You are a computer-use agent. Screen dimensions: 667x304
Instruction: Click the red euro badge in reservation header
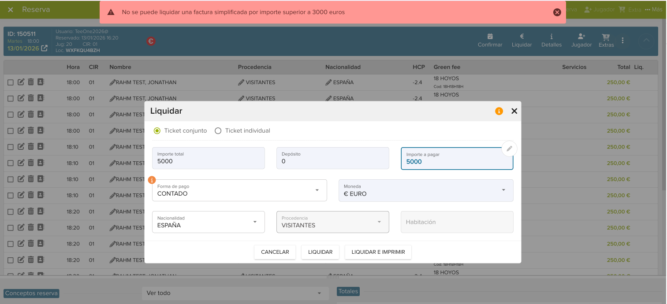pos(151,41)
